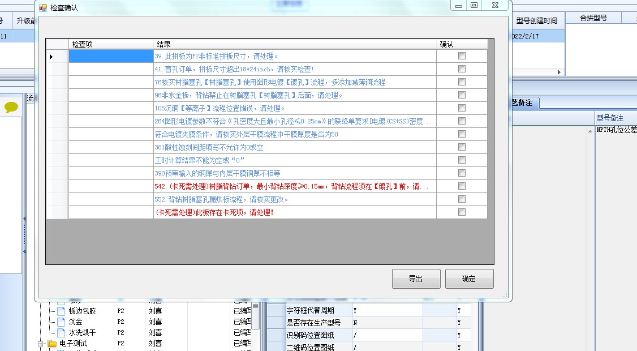This screenshot has width=637, height=351.
Task: Tick the checkbox for 工时计算结果不能为空 row
Action: coord(462,160)
